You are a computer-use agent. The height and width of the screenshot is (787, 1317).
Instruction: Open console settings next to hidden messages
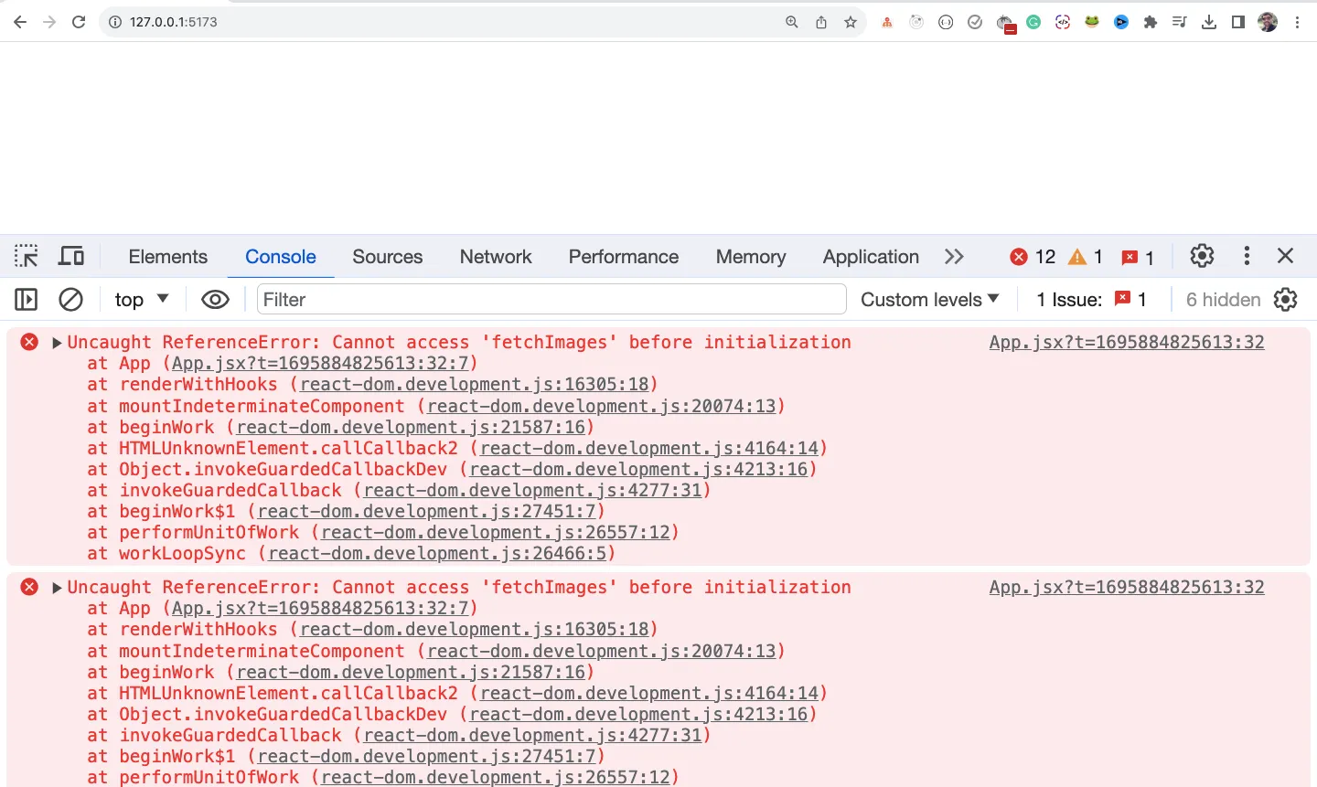1286,299
